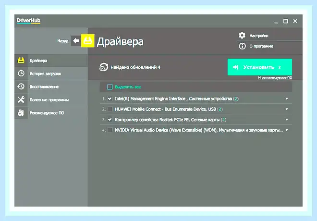The width and height of the screenshot is (317, 221).
Task: Close the DriverHub window
Action: (295, 21)
